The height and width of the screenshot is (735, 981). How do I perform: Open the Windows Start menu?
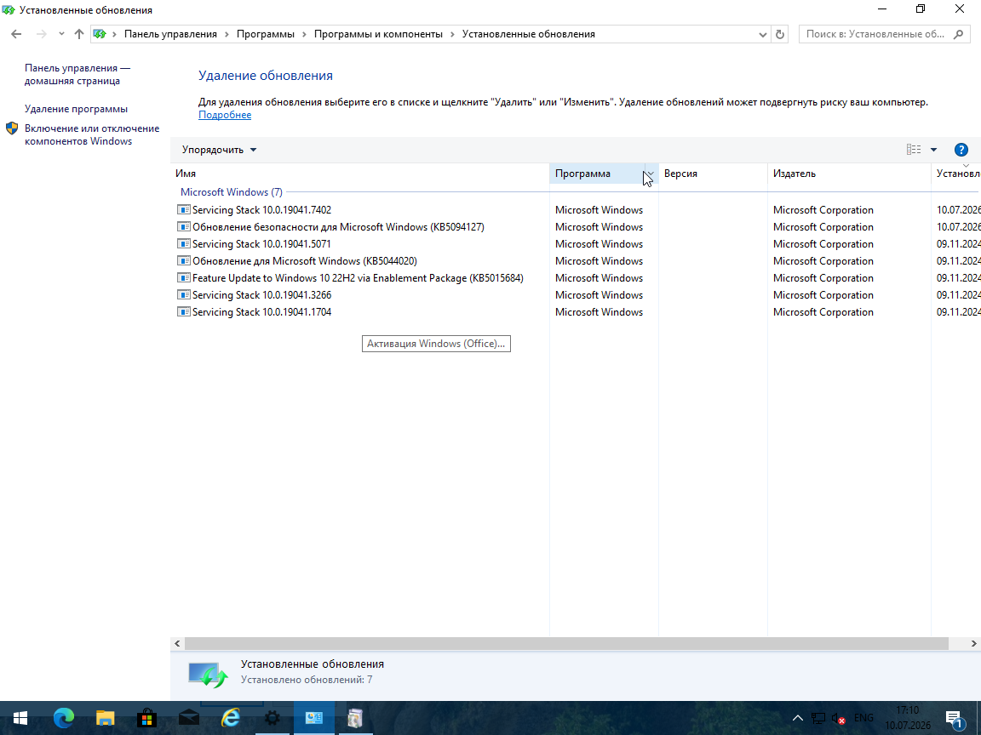[x=20, y=718]
